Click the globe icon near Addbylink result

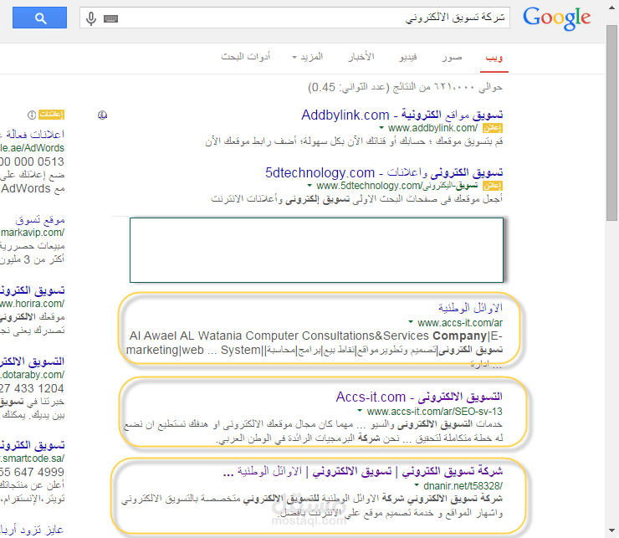[102, 115]
